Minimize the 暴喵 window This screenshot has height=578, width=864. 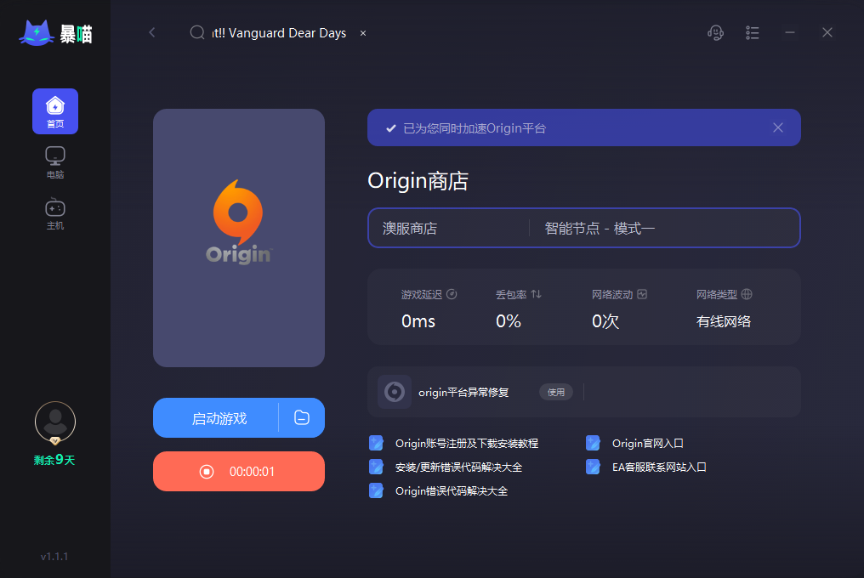pos(790,32)
